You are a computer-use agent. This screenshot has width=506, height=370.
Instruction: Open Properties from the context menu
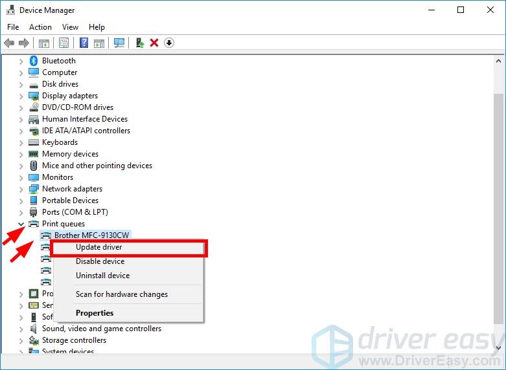[x=129, y=313]
